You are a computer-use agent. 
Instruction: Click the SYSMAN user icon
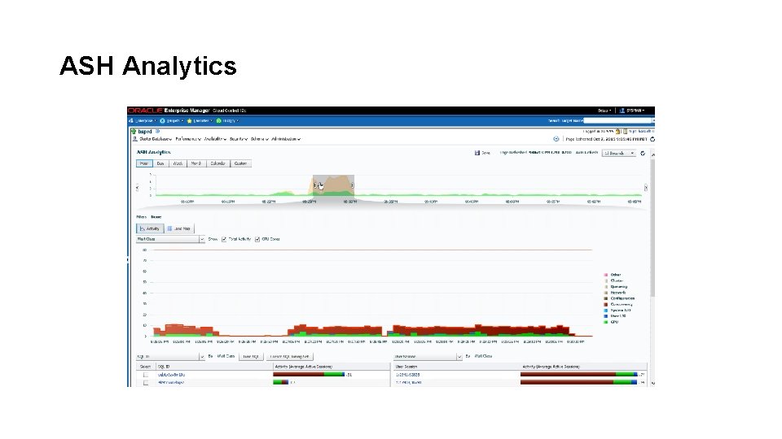(x=622, y=111)
